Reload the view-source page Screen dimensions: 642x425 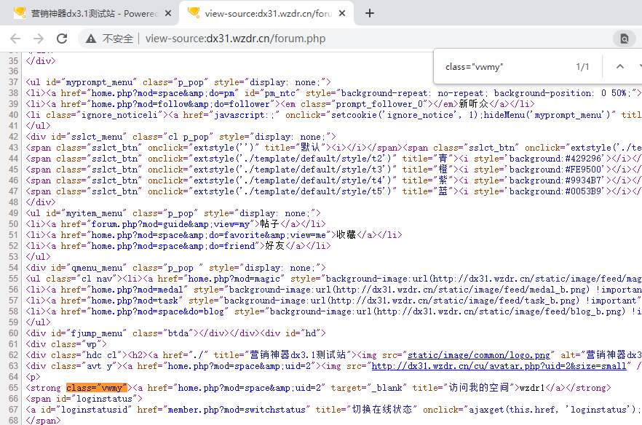pyautogui.click(x=62, y=39)
